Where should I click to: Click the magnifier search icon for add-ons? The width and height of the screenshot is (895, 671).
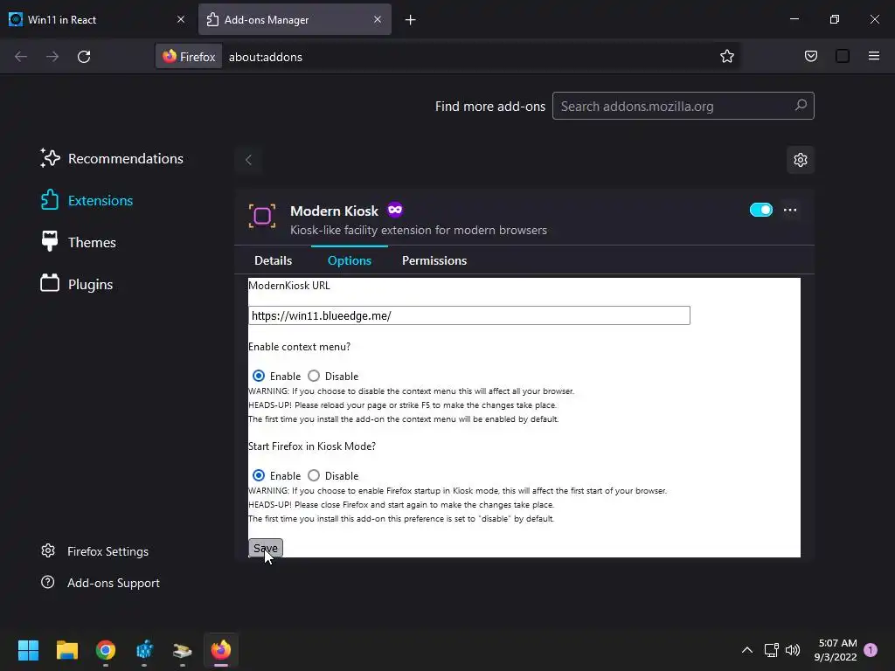(x=801, y=106)
